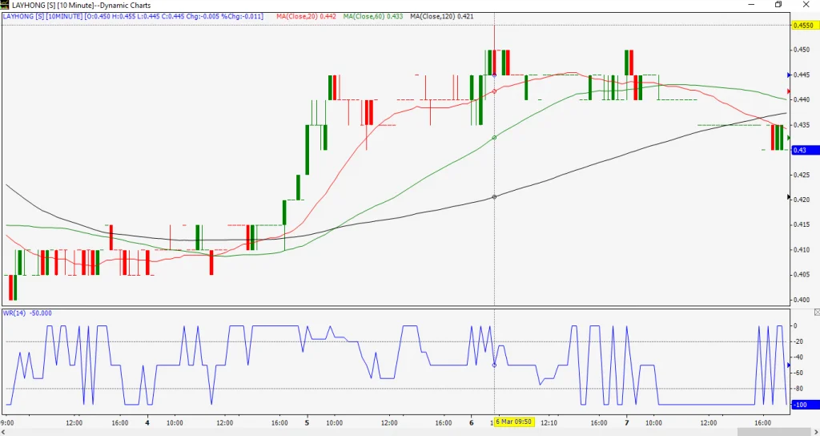
Task: Click the 0.425 price axis label
Action: coord(802,174)
